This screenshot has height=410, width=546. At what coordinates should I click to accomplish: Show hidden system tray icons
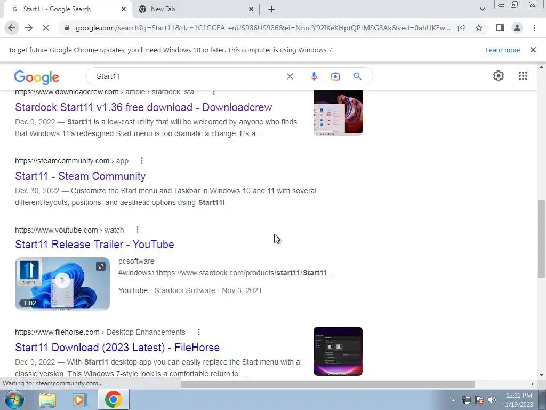(x=453, y=400)
